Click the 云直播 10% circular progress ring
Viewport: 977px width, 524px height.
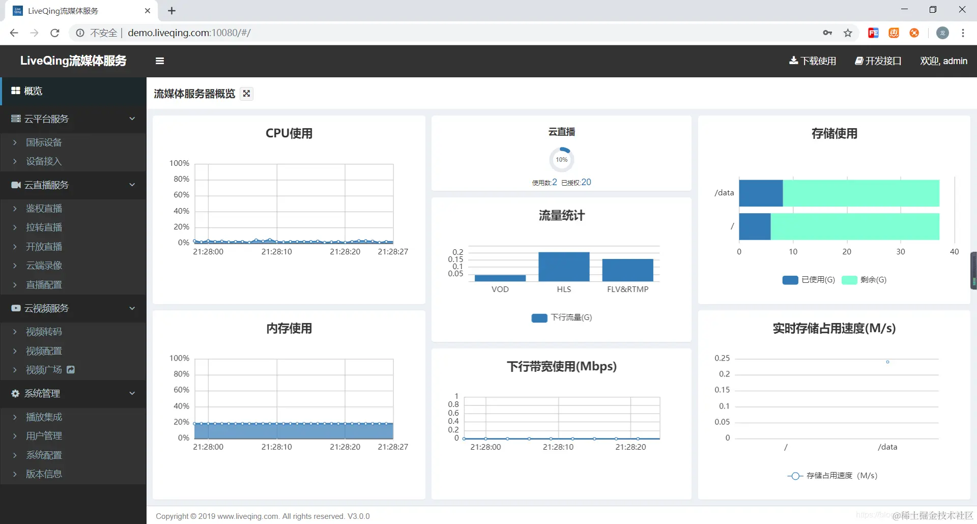tap(561, 160)
